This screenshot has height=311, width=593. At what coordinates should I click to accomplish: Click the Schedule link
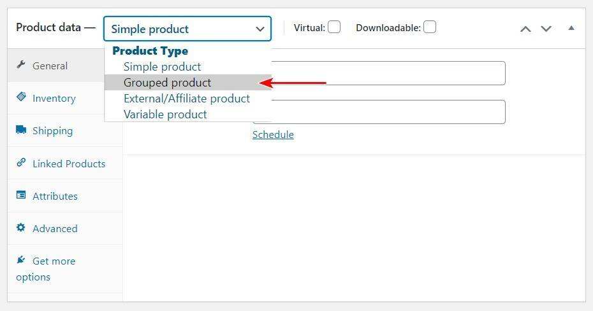click(273, 135)
